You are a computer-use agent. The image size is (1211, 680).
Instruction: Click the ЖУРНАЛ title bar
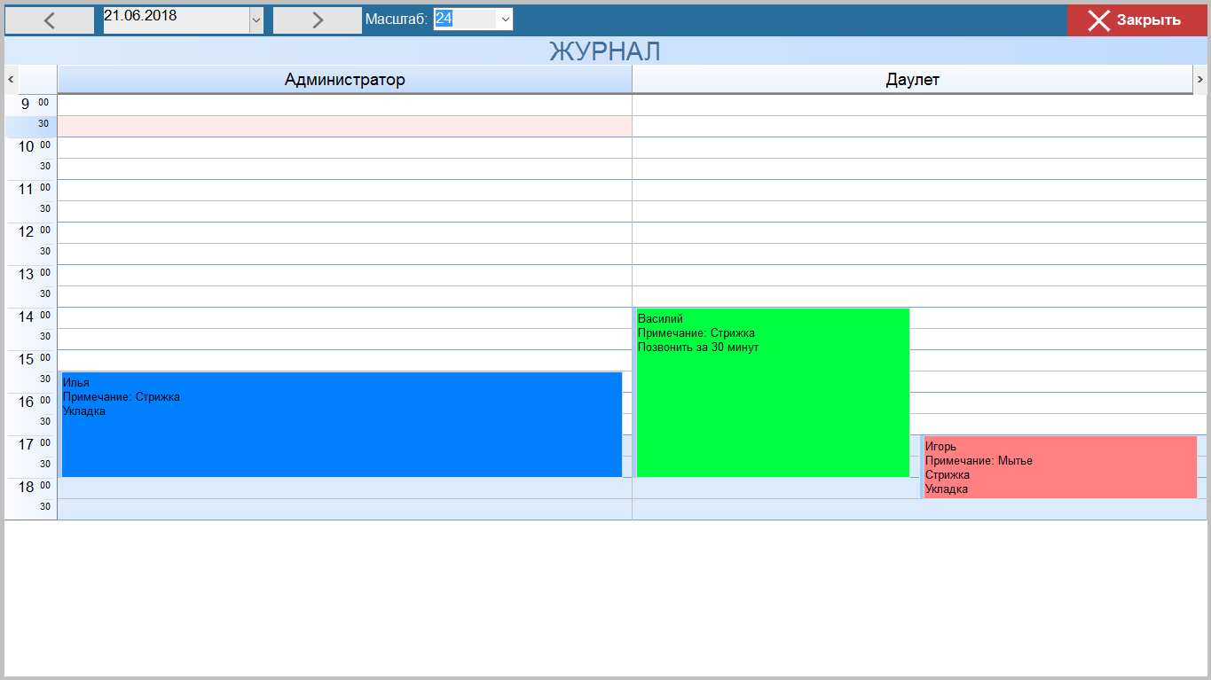click(x=605, y=51)
